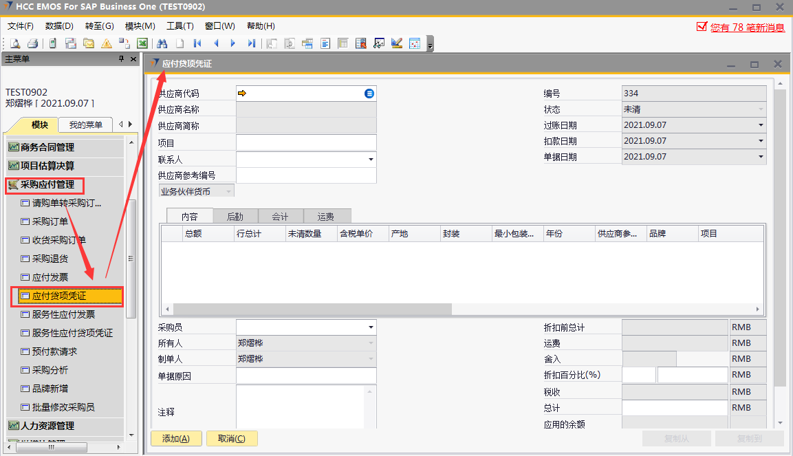Click the print preview toolbar icon
Image resolution: width=793 pixels, height=456 pixels.
(14, 43)
